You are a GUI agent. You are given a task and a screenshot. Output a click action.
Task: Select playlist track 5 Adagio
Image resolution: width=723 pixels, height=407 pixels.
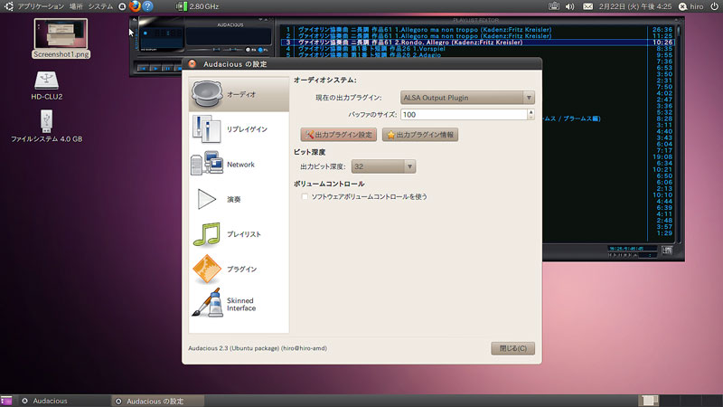[477, 54]
